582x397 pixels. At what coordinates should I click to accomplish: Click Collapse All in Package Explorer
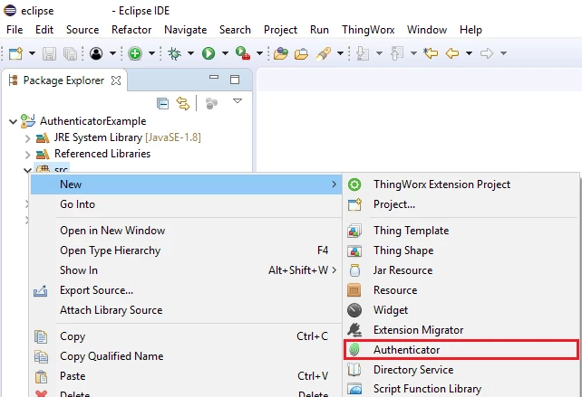click(162, 103)
